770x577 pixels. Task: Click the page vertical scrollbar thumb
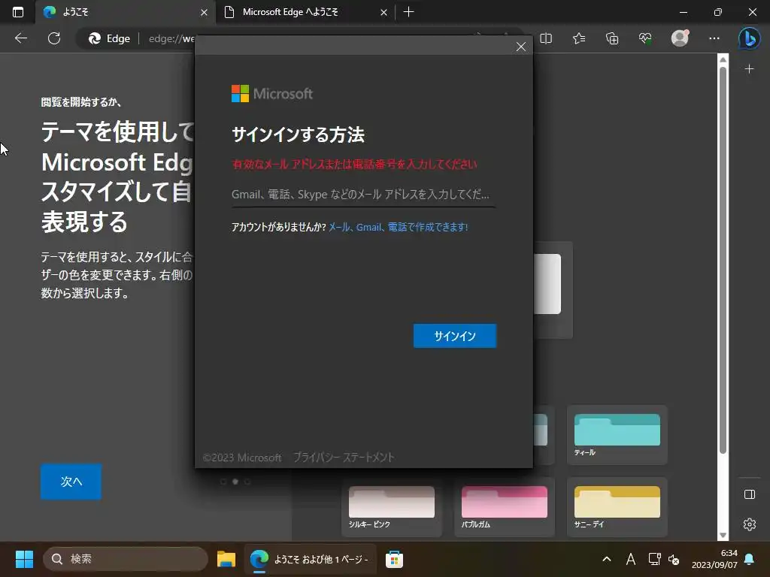click(723, 260)
